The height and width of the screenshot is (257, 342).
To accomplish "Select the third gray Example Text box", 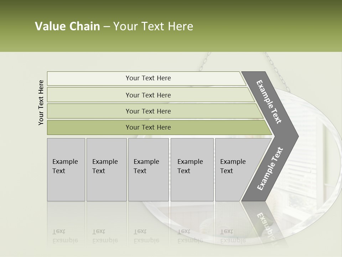I will tap(148, 170).
